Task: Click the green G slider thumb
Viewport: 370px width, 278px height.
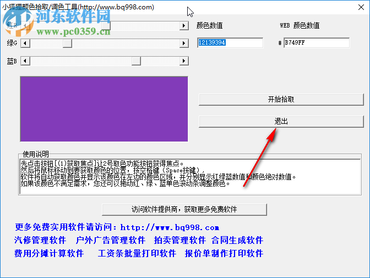Action: pyautogui.click(x=67, y=43)
